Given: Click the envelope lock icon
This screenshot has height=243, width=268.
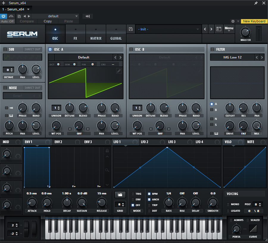Looking at the screenshot, I should tap(107, 151).
